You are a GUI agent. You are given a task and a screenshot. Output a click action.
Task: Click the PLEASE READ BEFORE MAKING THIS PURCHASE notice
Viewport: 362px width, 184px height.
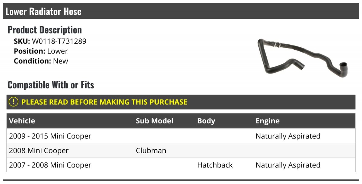104,102
